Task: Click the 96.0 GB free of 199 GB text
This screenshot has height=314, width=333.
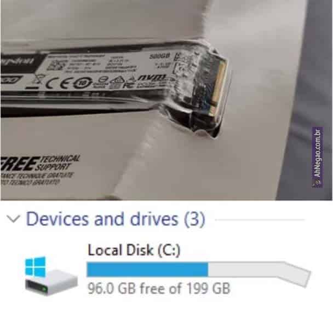Action: [159, 289]
